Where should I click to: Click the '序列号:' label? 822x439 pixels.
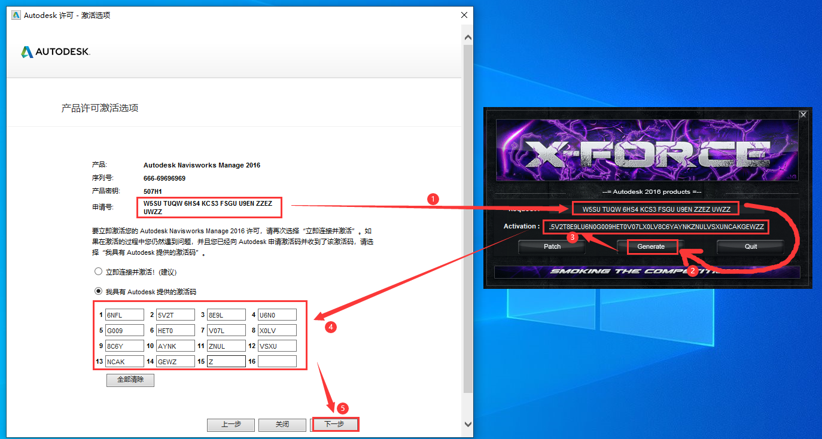tap(102, 178)
